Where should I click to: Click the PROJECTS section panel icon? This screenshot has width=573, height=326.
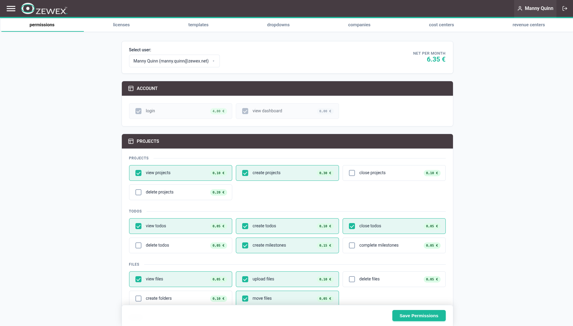[131, 141]
